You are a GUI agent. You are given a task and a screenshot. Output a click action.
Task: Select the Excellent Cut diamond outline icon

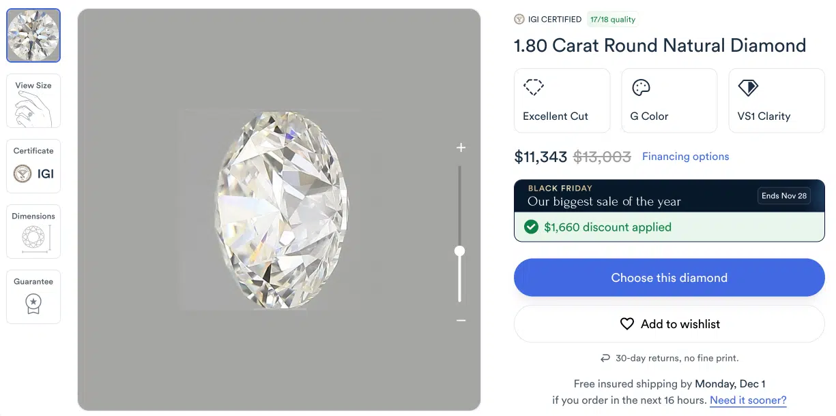pyautogui.click(x=533, y=87)
